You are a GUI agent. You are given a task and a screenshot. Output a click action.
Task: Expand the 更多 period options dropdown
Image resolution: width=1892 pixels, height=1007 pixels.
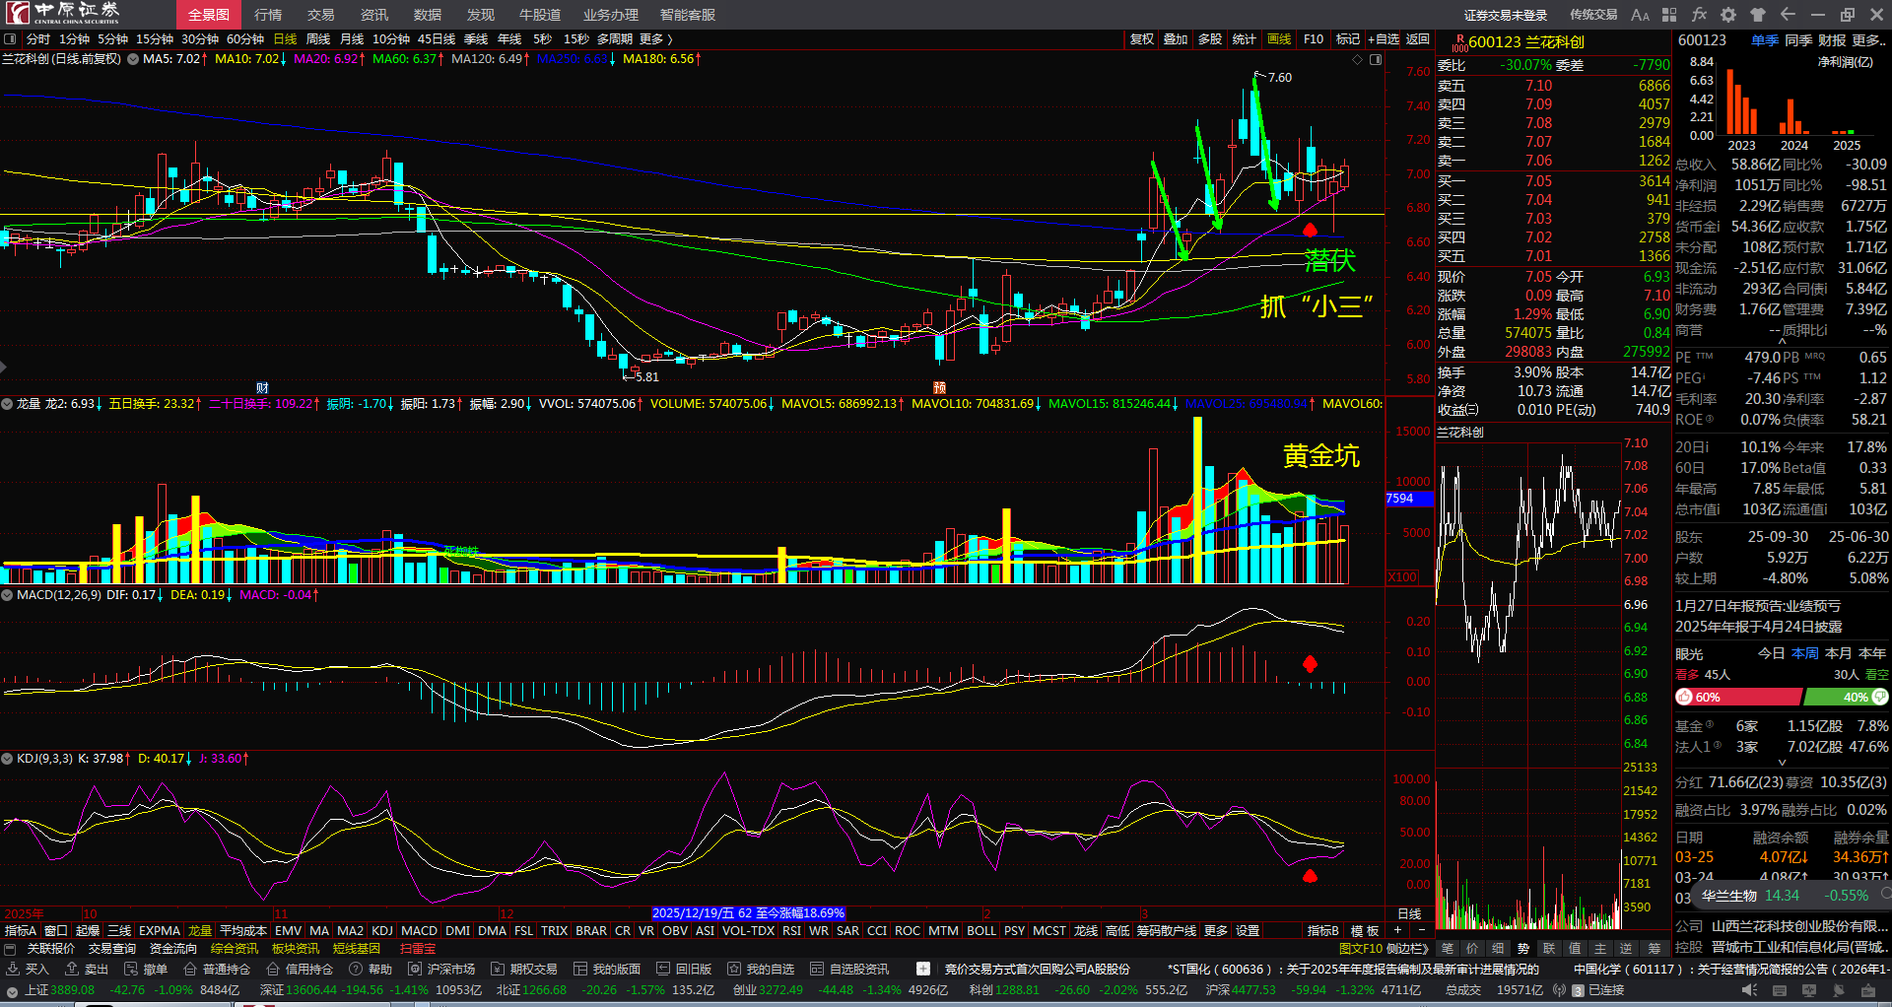pyautogui.click(x=655, y=39)
